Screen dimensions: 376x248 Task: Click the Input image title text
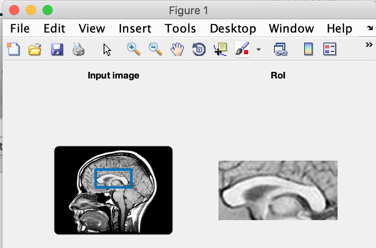pos(113,76)
